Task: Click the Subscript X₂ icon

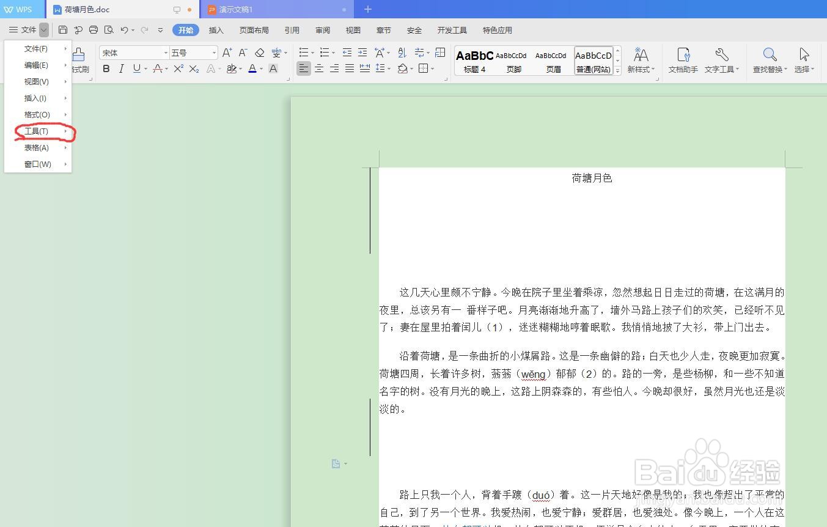Action: (194, 68)
